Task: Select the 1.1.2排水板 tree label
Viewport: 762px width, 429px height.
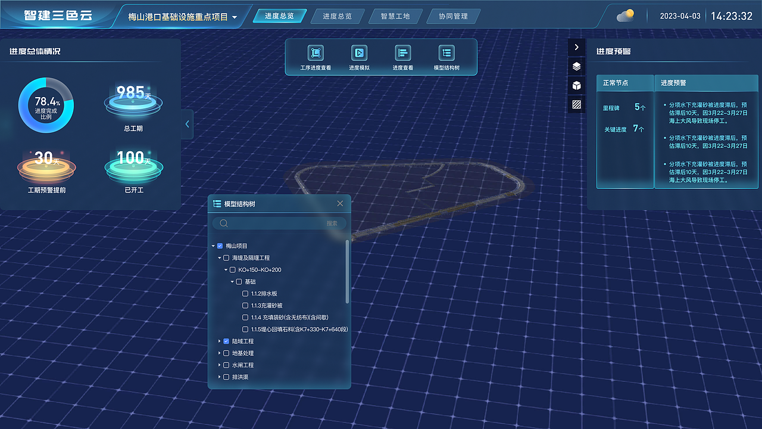Action: [264, 294]
